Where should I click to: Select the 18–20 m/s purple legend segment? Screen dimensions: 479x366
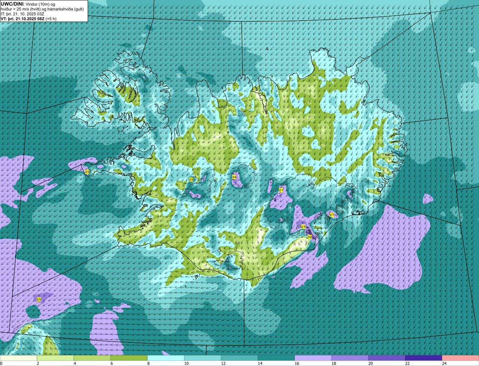pos(350,358)
